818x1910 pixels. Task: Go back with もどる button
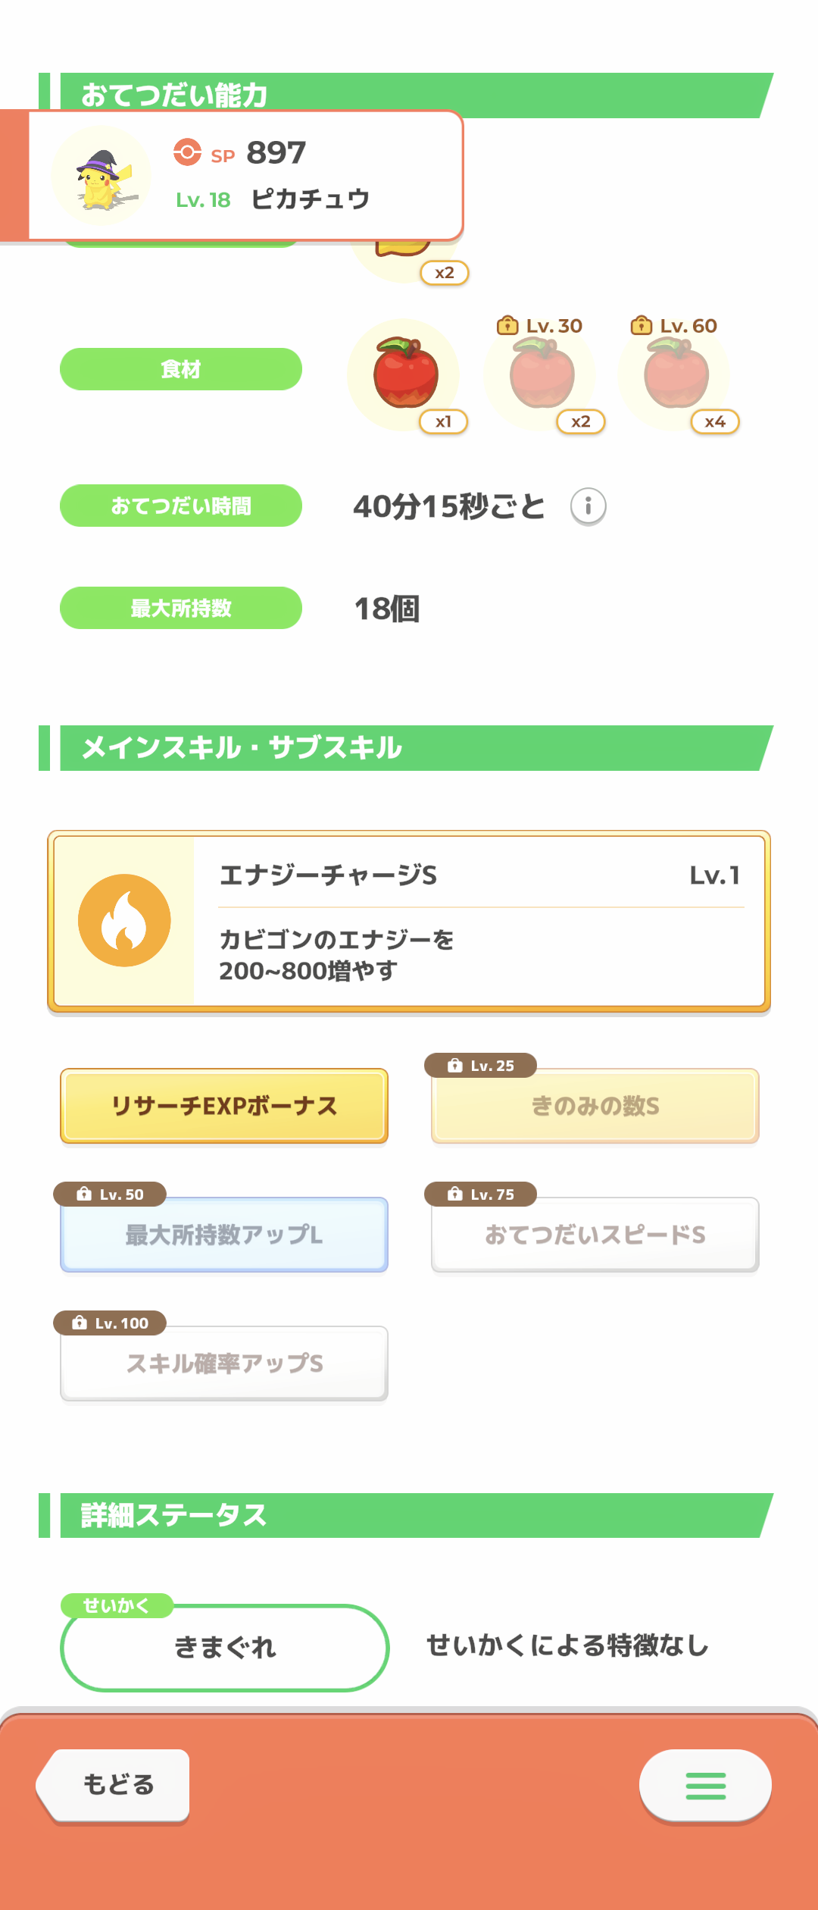(x=114, y=1786)
